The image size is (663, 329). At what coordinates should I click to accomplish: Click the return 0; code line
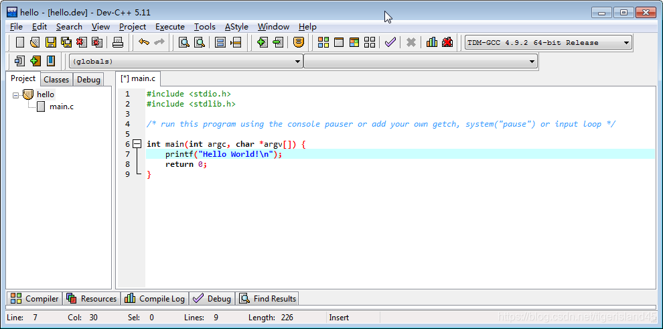coord(186,165)
